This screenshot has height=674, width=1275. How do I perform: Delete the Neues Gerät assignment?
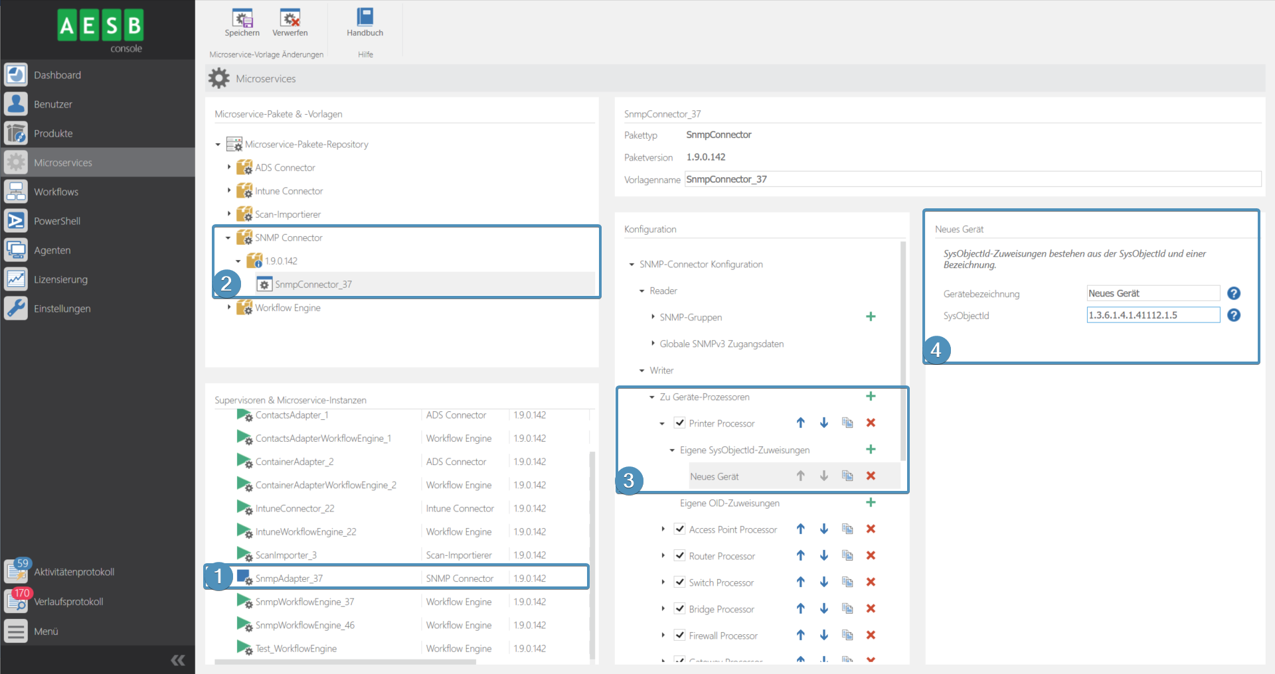click(871, 476)
